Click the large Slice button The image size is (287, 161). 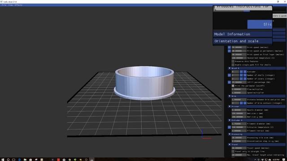click(260, 24)
